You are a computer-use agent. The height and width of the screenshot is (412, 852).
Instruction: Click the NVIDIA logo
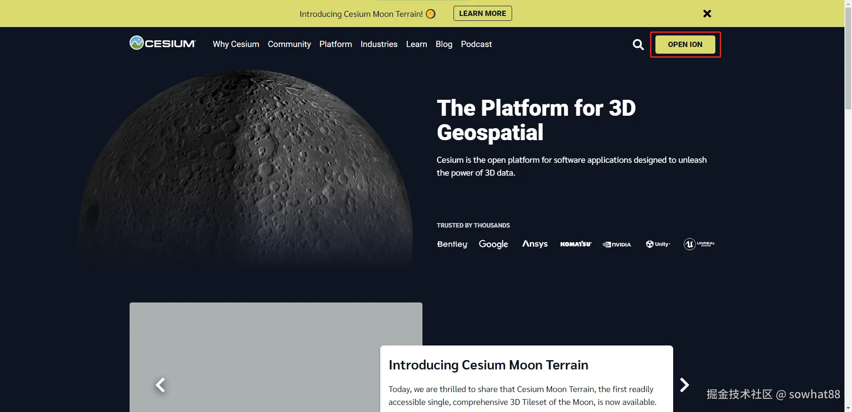617,244
